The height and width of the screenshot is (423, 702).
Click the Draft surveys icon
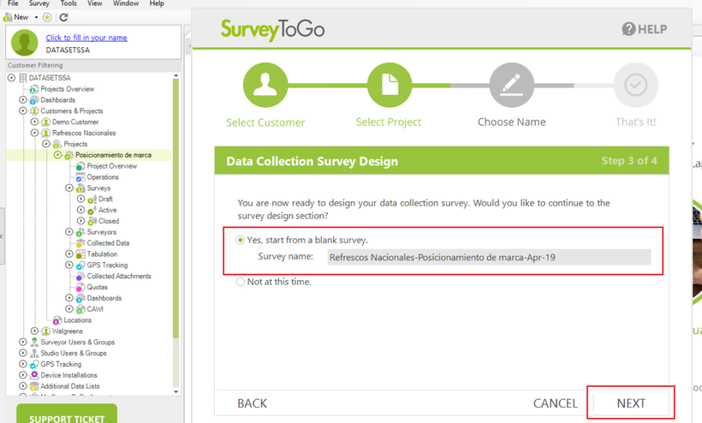(x=92, y=200)
